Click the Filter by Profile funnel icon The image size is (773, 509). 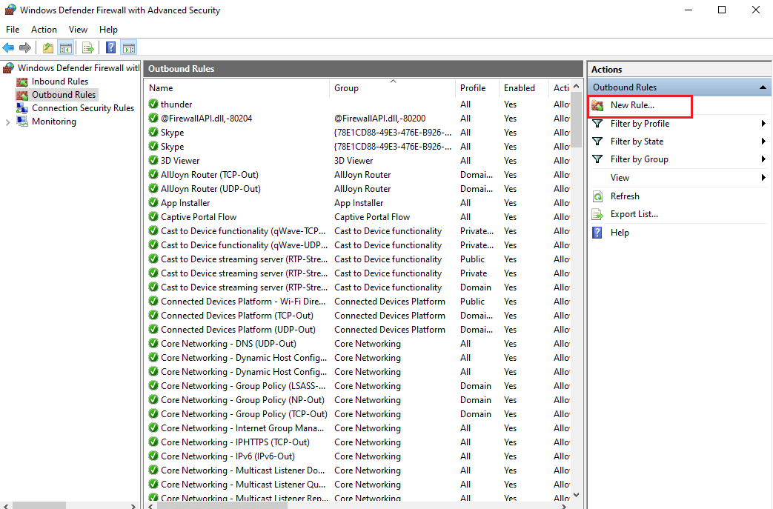597,124
